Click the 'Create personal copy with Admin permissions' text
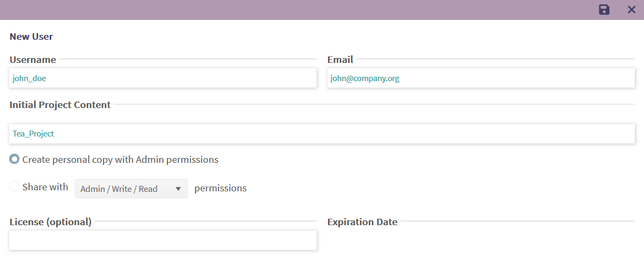Viewport: 644px width, 273px height. (120, 160)
